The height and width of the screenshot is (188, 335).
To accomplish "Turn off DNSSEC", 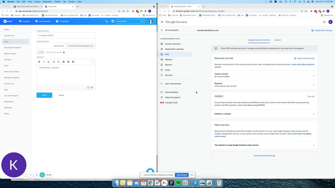I will pos(311,97).
